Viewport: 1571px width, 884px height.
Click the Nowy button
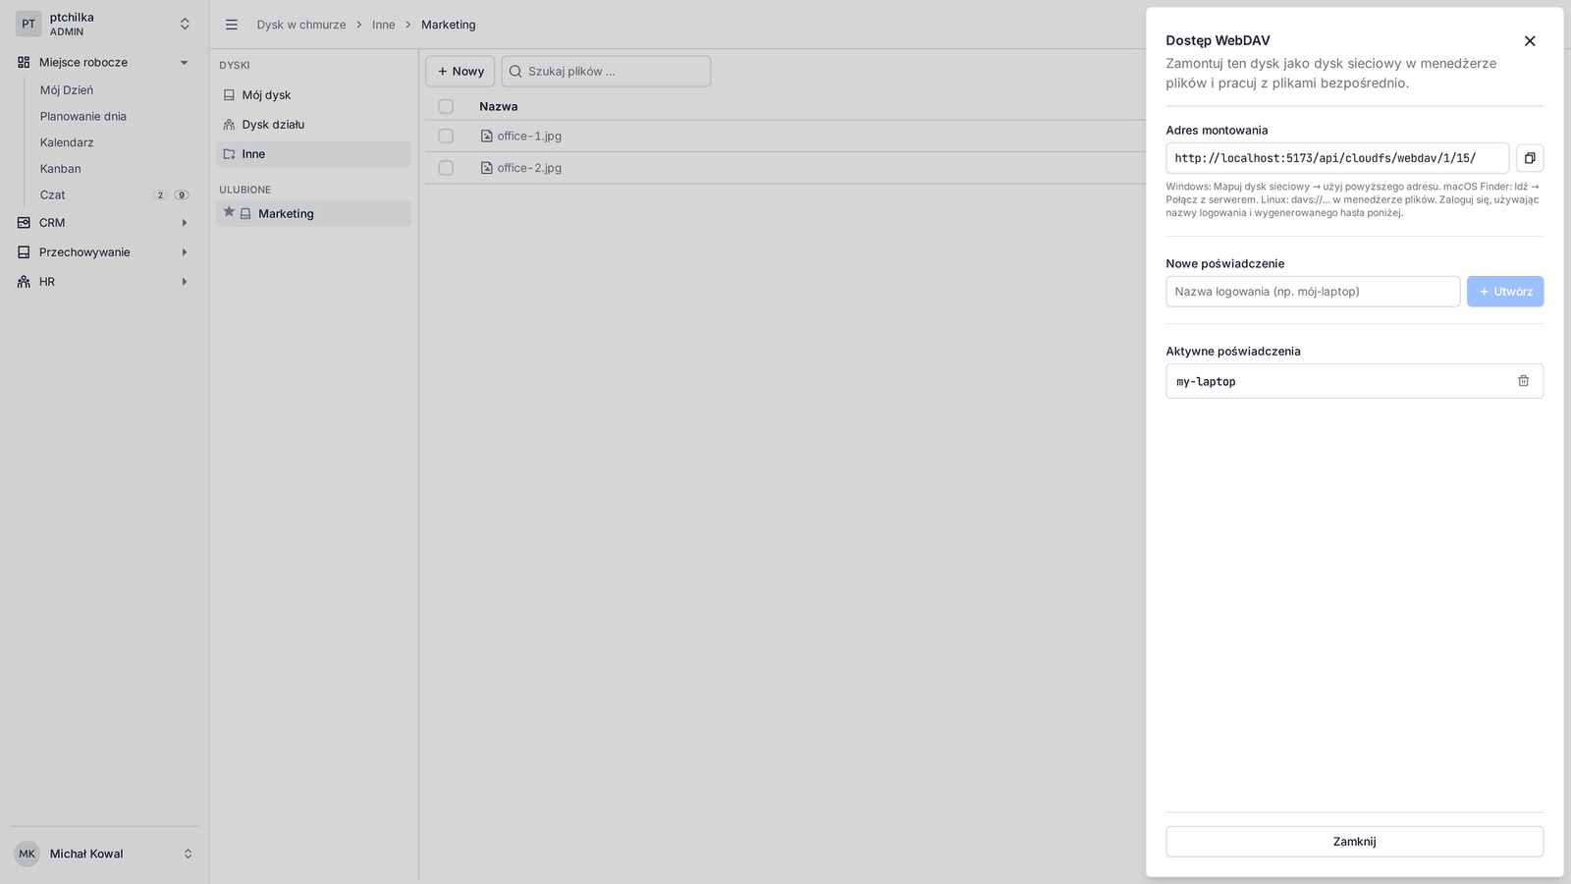pyautogui.click(x=460, y=72)
